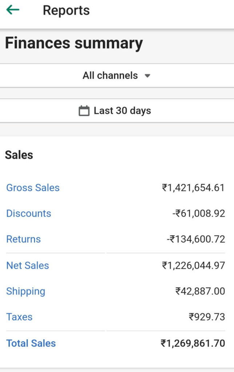This screenshot has height=372, width=234.
Task: Click the calendar icon
Action: click(84, 111)
